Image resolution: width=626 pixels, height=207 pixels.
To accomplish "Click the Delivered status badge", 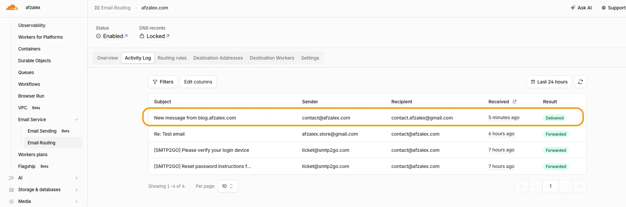I will coord(555,118).
